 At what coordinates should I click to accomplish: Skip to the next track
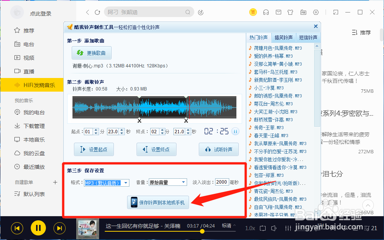60,228
